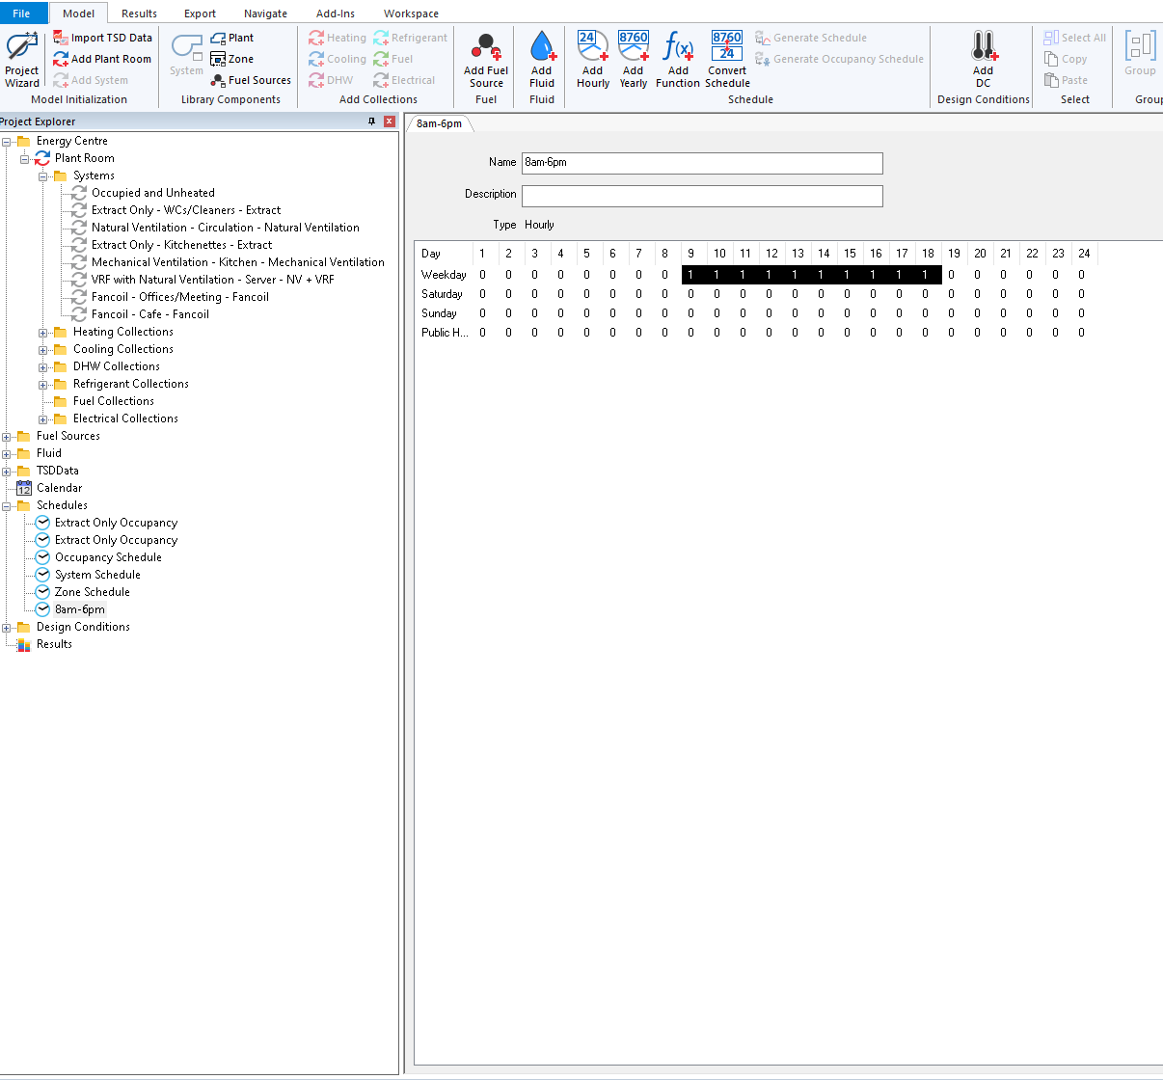The width and height of the screenshot is (1163, 1080).
Task: Click the Weekday row header
Action: (x=444, y=275)
